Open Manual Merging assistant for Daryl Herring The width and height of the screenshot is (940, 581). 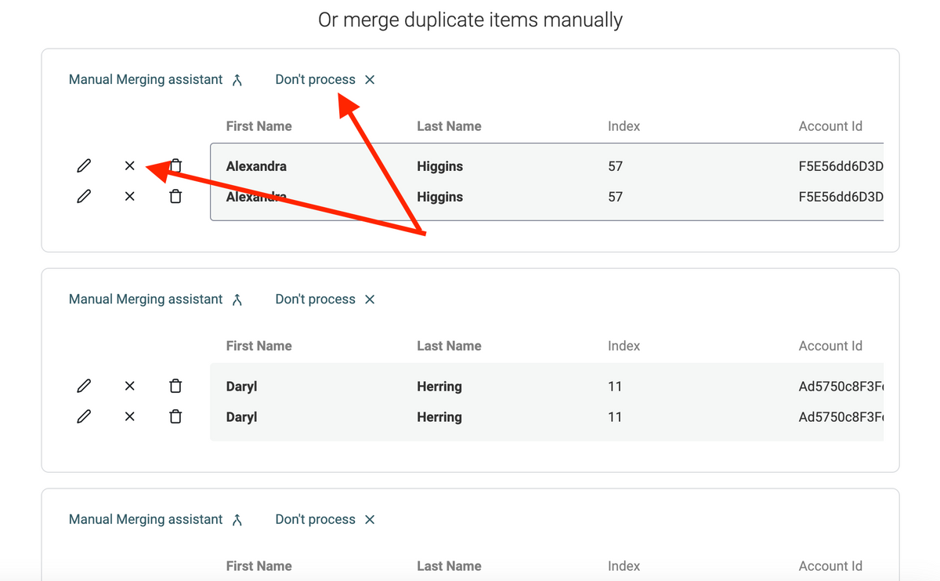click(155, 300)
